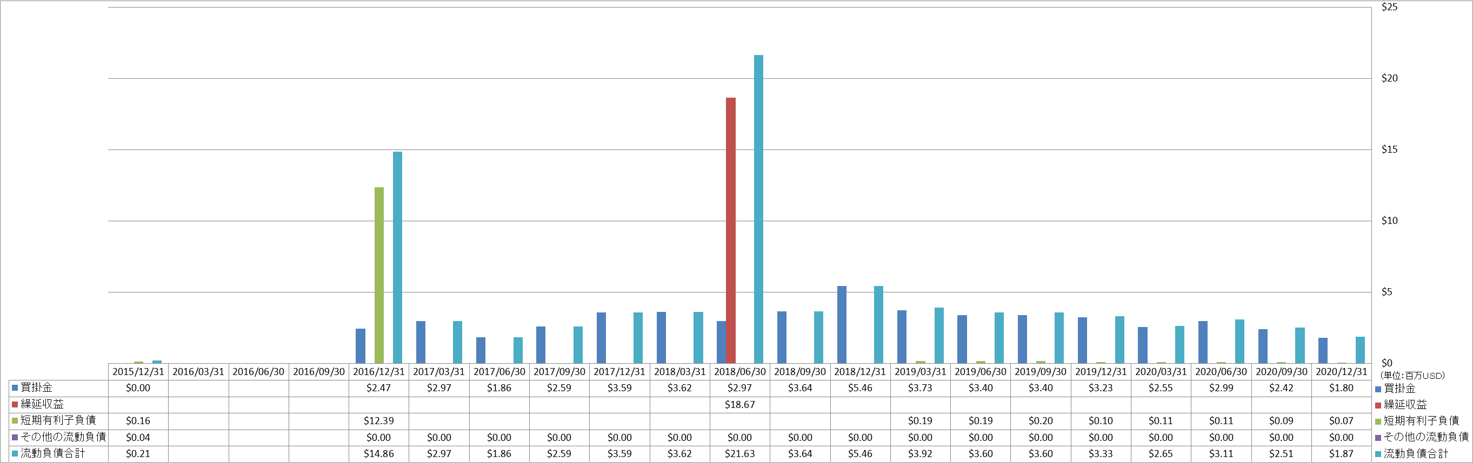Screen dimensions: 1473x463
Task: Click the red 繰延収益 legend swatch on the left
Action: [15, 404]
